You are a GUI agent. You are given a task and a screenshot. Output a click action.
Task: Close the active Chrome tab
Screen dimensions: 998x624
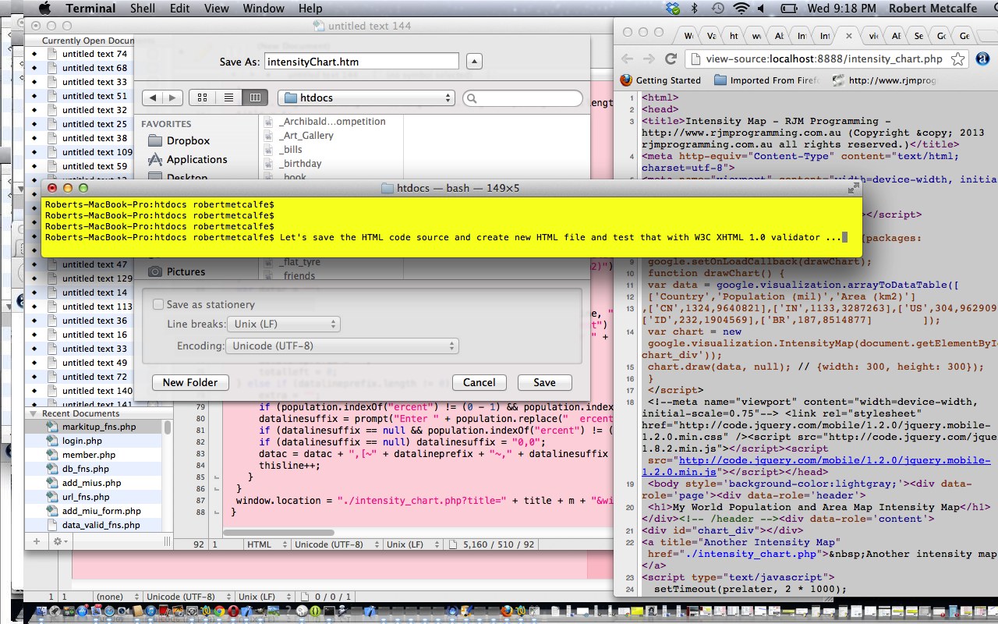(849, 36)
